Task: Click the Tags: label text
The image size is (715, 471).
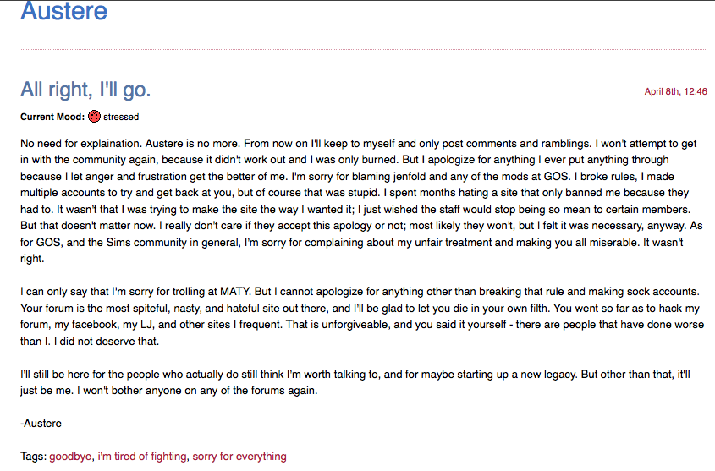Action: click(x=33, y=457)
